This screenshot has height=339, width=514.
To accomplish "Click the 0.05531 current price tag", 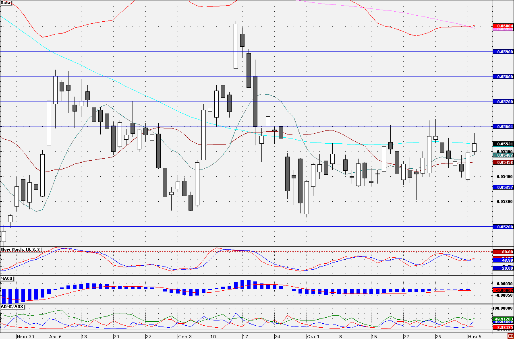I will [x=504, y=144].
